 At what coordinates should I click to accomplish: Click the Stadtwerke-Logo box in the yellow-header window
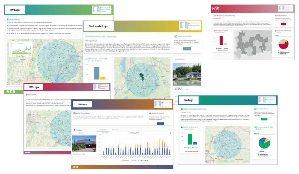tap(98, 26)
